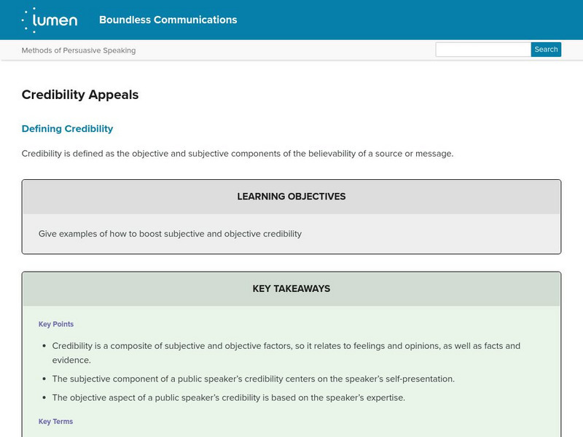Image resolution: width=583 pixels, height=437 pixels.
Task: Click the sentence defining credibility
Action: [x=238, y=154]
